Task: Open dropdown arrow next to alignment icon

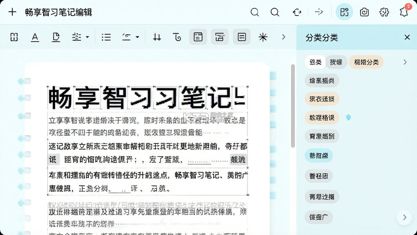Action: pos(87,37)
